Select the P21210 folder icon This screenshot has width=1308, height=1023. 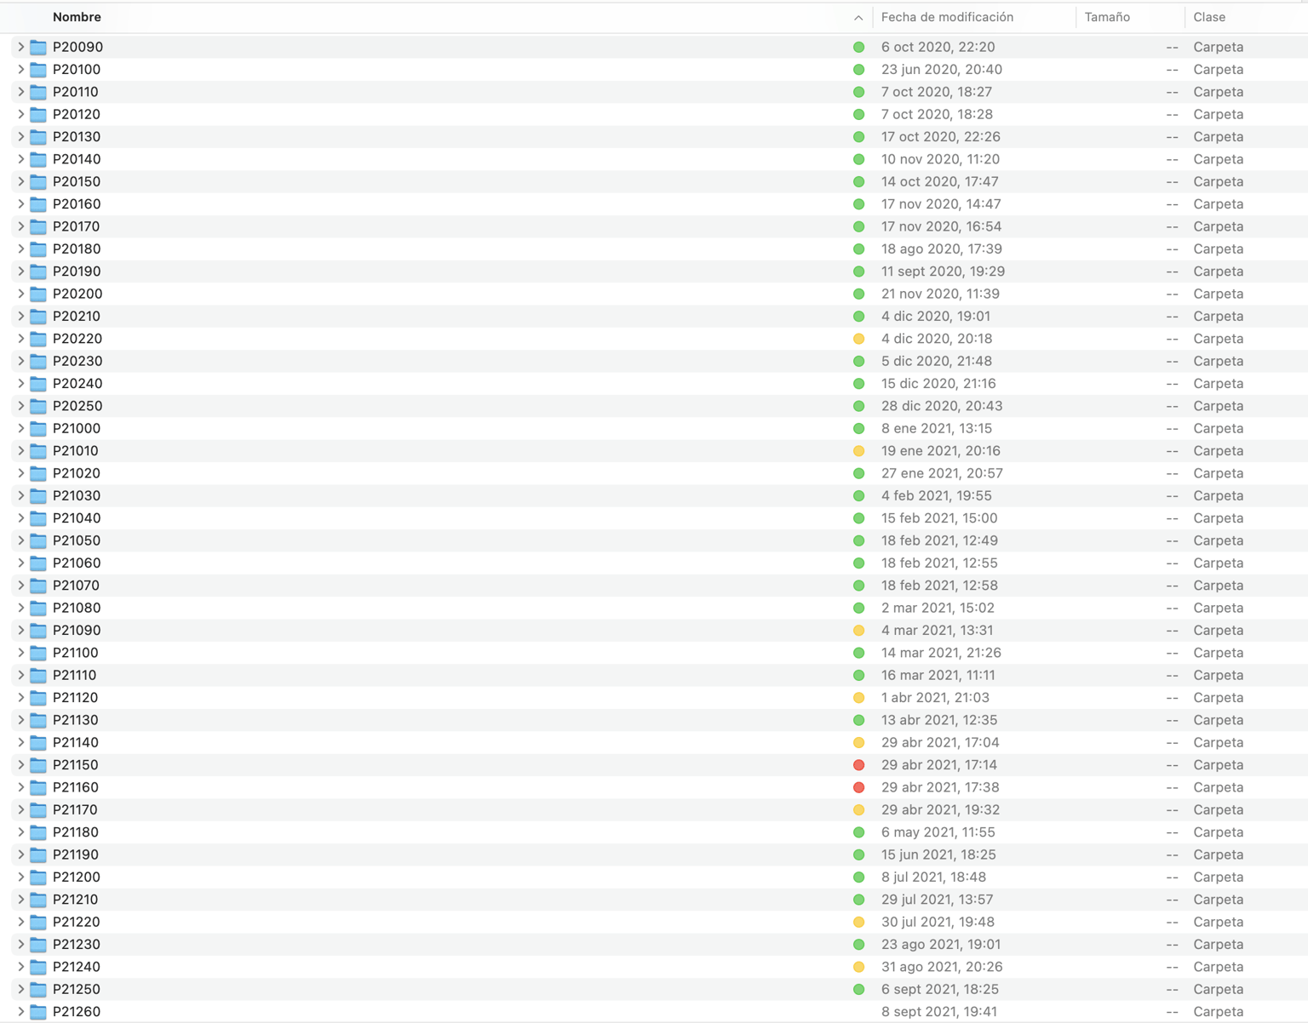point(38,899)
